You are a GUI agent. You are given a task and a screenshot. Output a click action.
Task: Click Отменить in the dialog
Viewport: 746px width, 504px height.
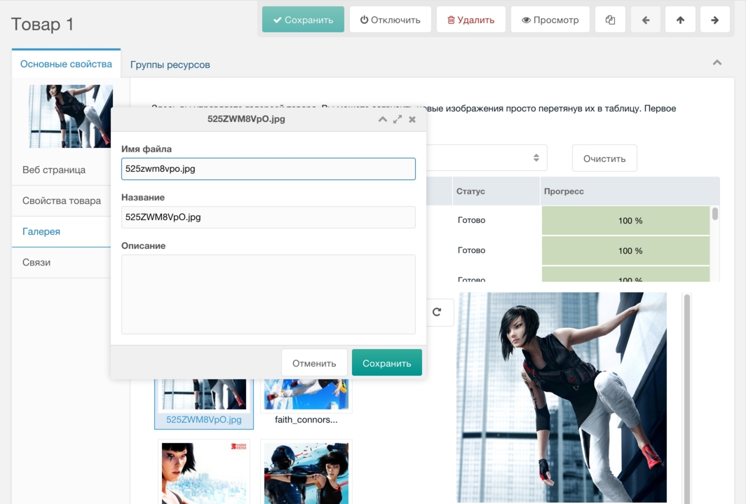coord(314,363)
